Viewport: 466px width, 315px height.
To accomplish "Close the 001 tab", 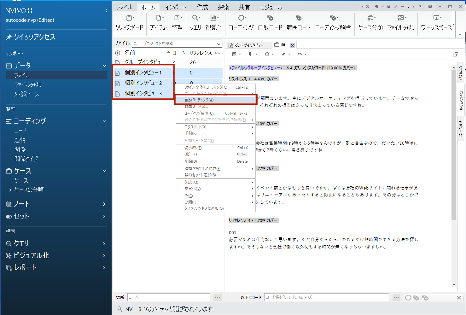I will click(292, 45).
